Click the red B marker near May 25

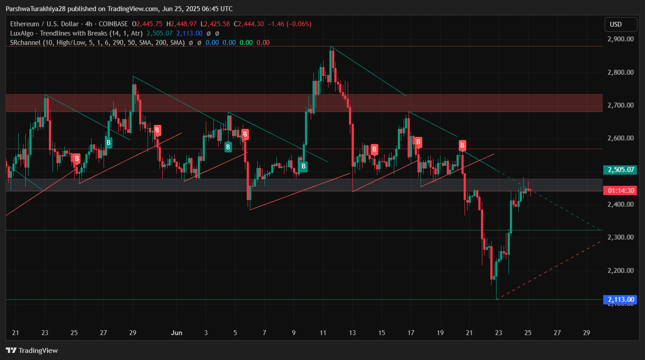tap(76, 159)
